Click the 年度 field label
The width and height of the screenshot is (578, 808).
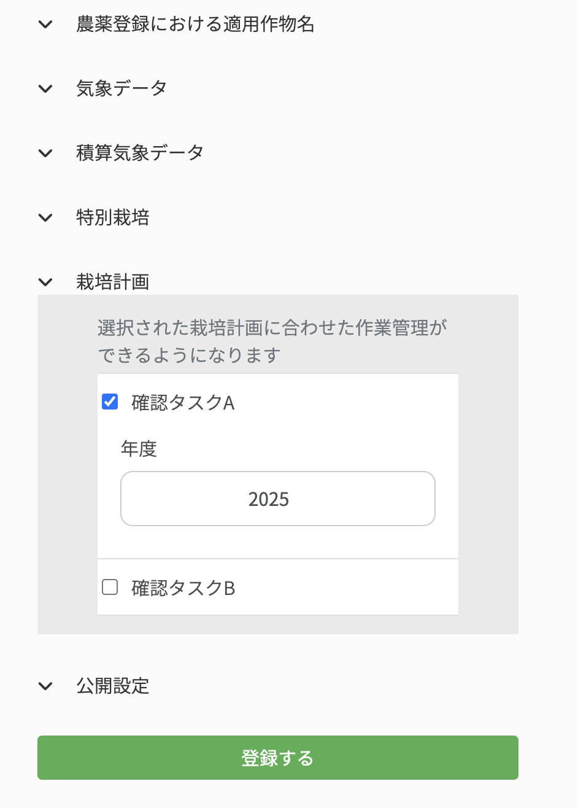(139, 449)
